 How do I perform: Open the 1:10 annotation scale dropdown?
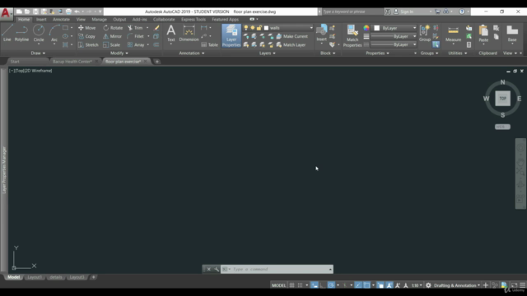(417, 285)
